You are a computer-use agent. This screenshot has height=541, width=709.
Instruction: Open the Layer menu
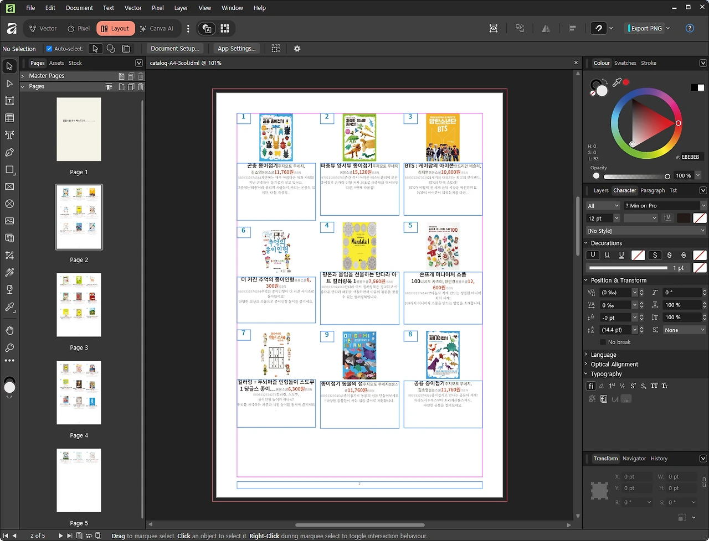tap(181, 8)
